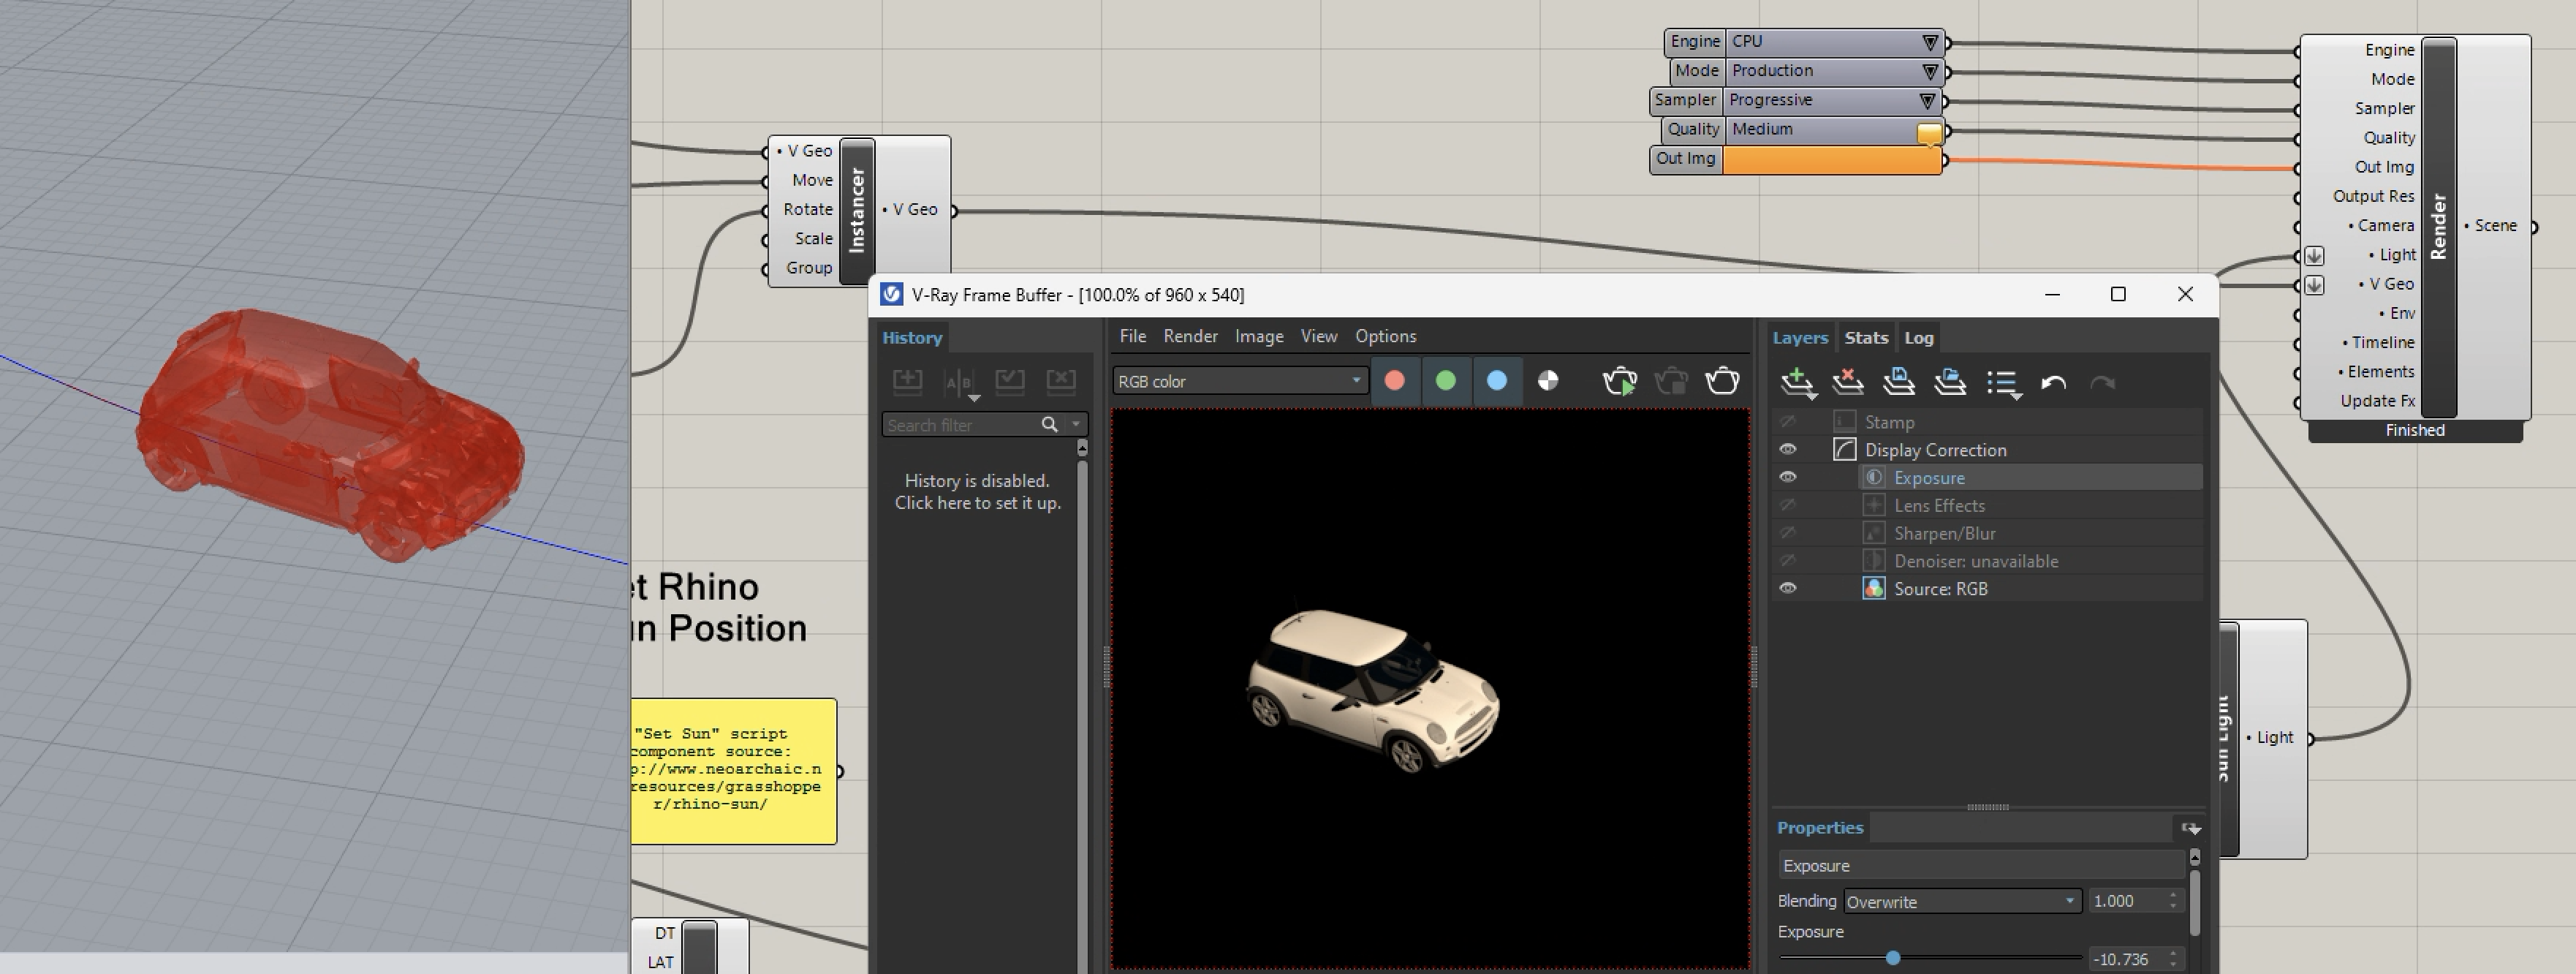Viewport: 2576px width, 974px height.
Task: Select the Layers tab
Action: (1800, 338)
